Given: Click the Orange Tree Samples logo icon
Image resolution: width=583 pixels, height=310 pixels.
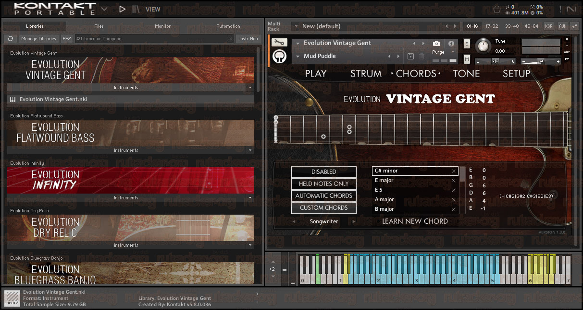Looking at the screenshot, I should [x=279, y=57].
